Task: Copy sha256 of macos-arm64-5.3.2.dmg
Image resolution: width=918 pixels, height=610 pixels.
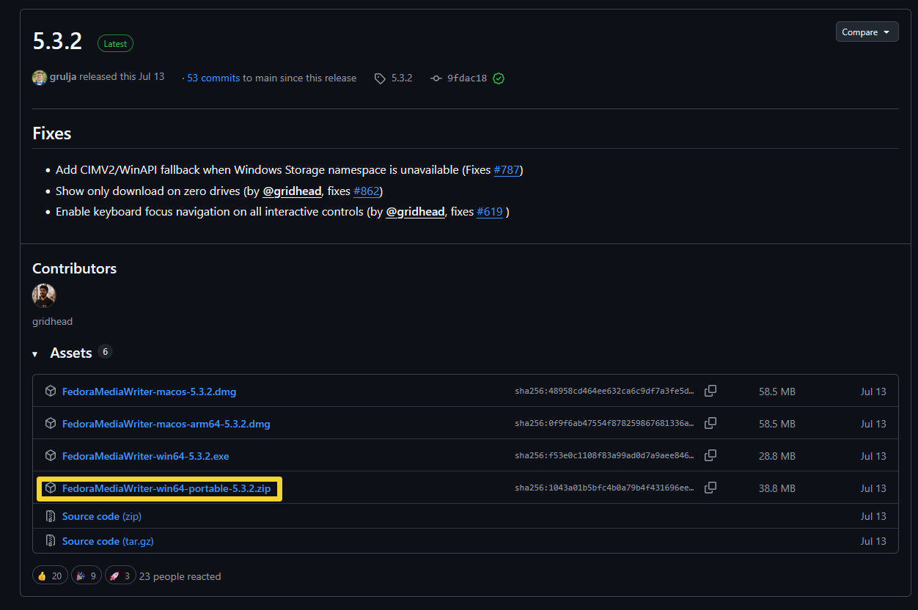Action: pyautogui.click(x=710, y=424)
